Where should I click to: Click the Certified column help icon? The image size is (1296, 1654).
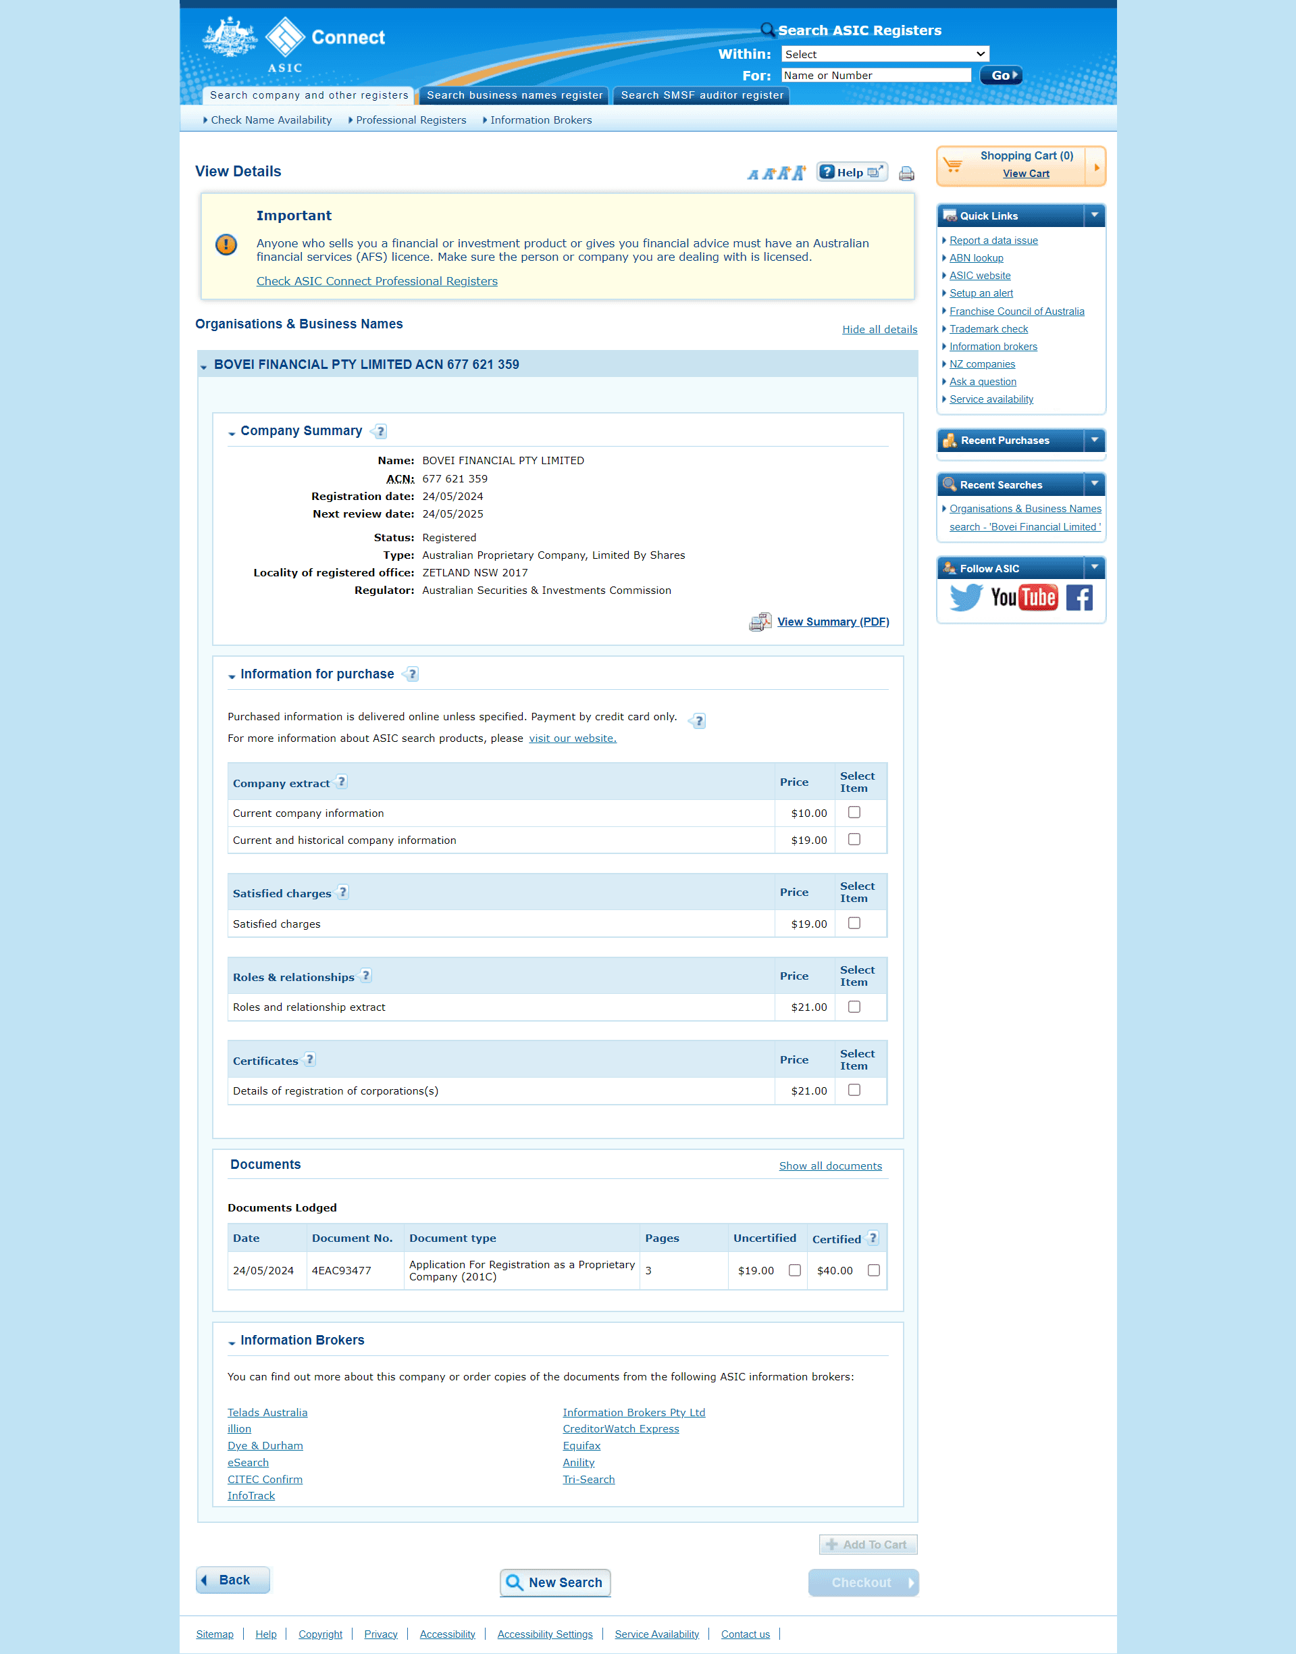pyautogui.click(x=873, y=1237)
